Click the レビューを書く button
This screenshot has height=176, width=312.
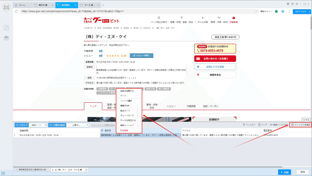pos(141,56)
